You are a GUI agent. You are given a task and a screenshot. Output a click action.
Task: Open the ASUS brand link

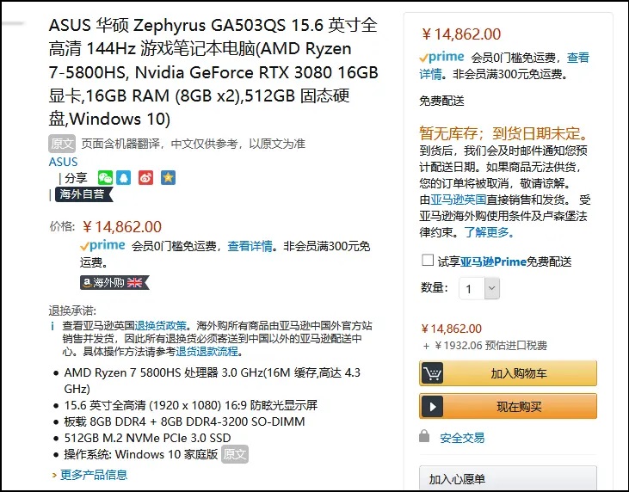pos(63,162)
